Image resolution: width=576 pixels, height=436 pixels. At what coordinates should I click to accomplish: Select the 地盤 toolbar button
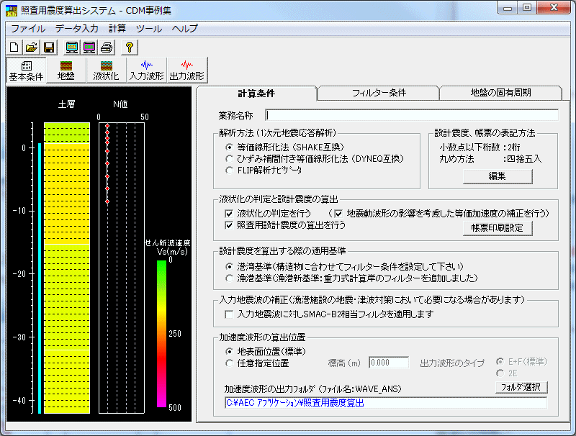(66, 71)
